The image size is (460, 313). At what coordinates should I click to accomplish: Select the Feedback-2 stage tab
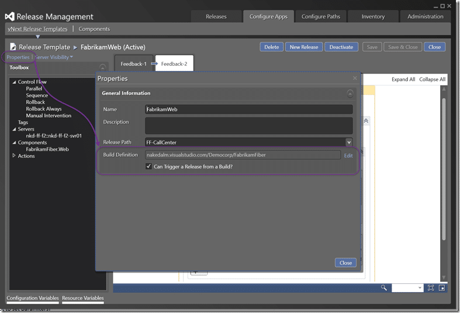174,64
